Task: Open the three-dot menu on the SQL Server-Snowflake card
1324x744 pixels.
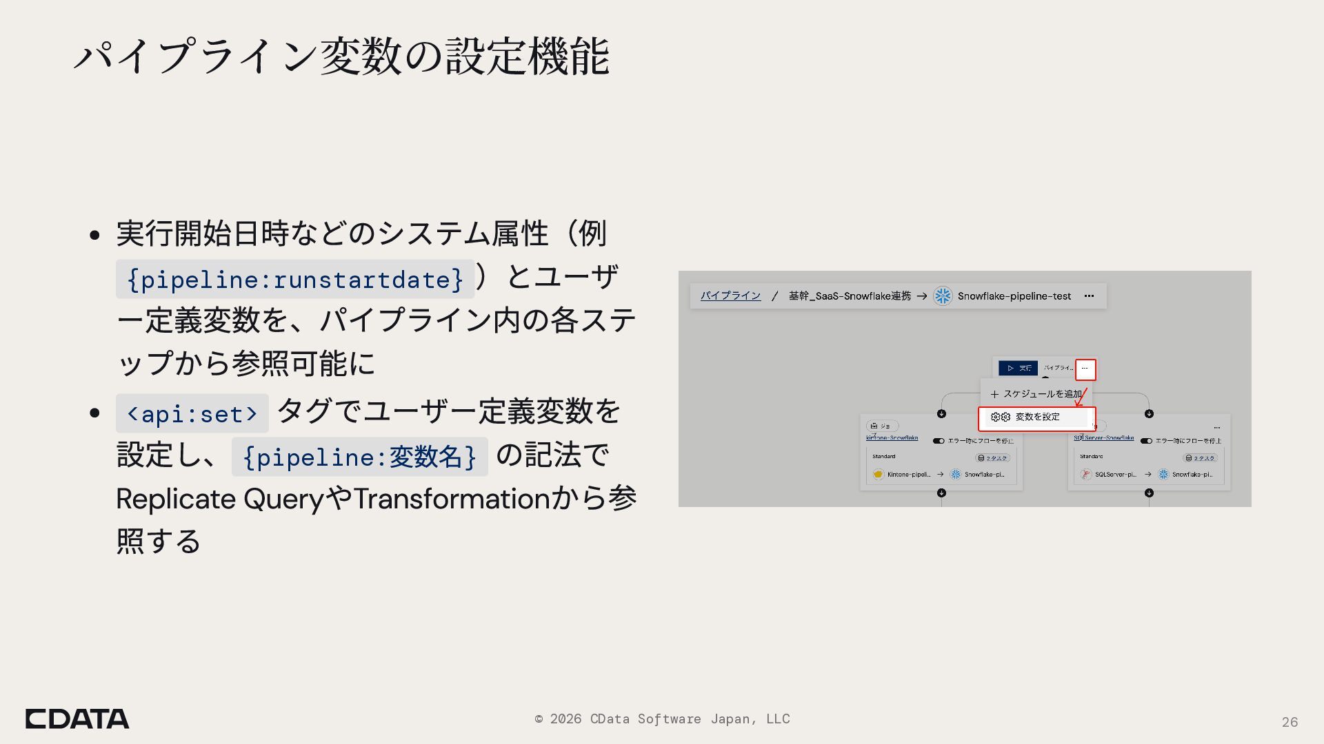Action: coord(1216,427)
